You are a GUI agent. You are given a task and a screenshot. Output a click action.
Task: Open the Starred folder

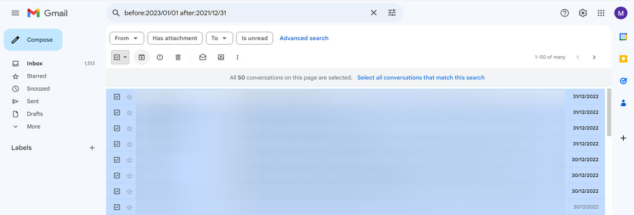37,76
